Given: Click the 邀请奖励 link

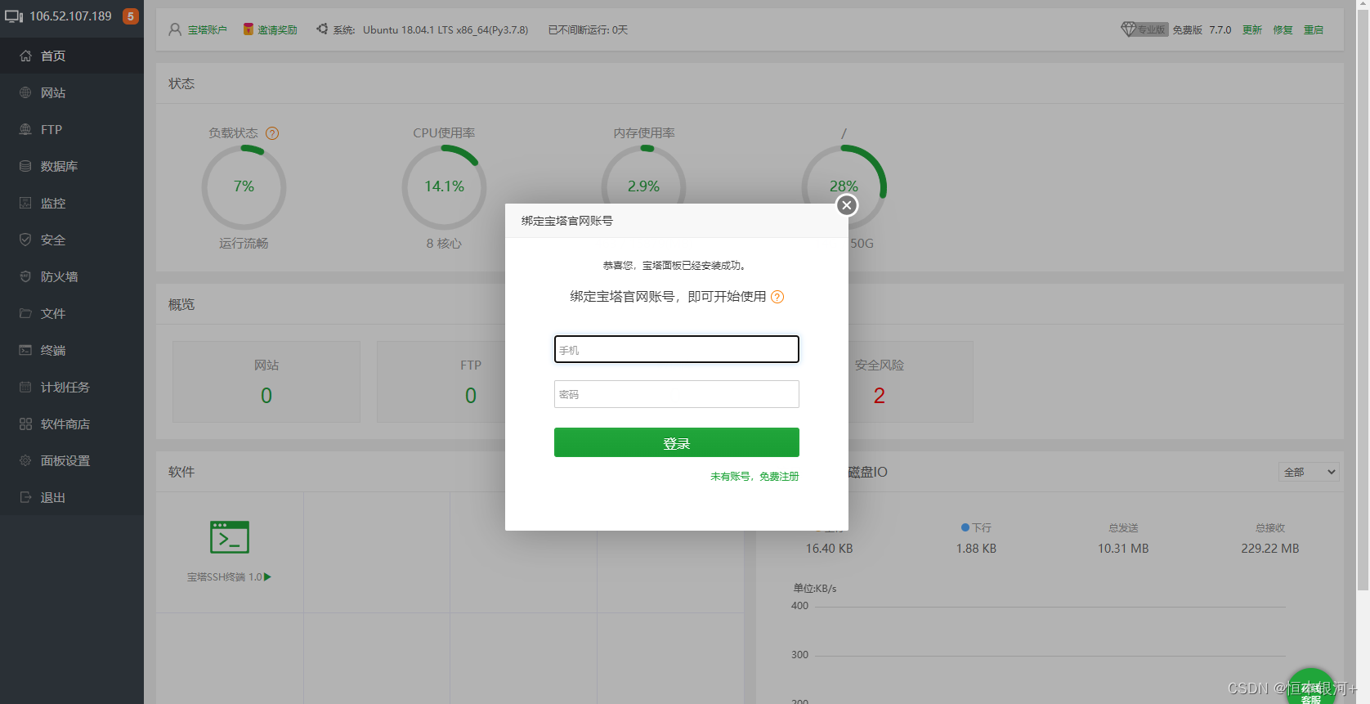Looking at the screenshot, I should (x=278, y=29).
